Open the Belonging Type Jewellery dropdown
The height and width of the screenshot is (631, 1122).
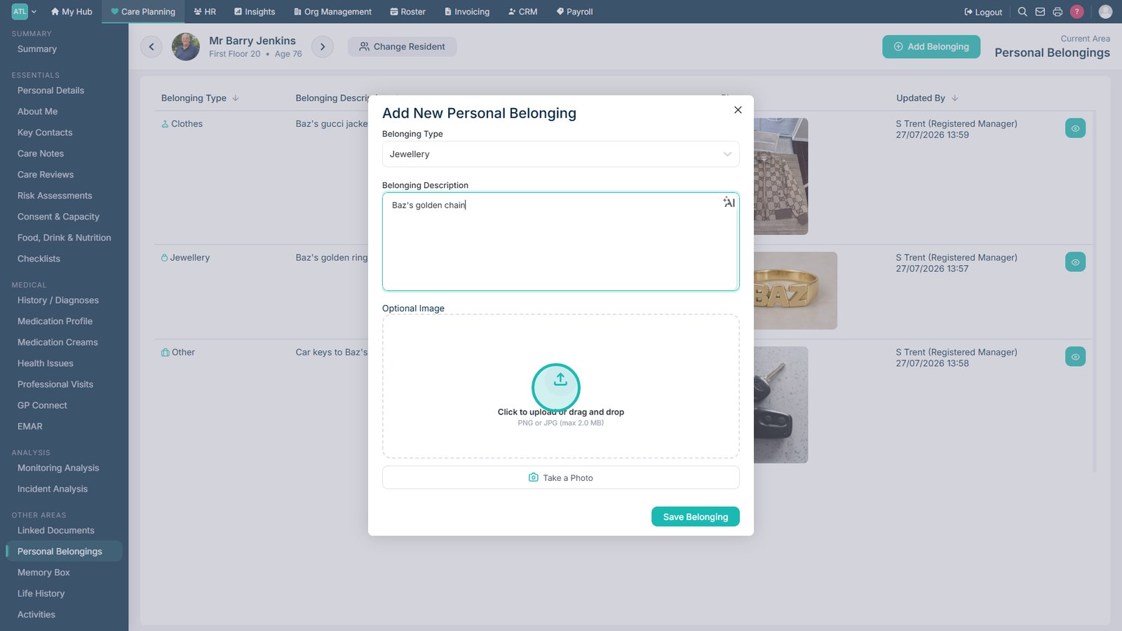561,154
